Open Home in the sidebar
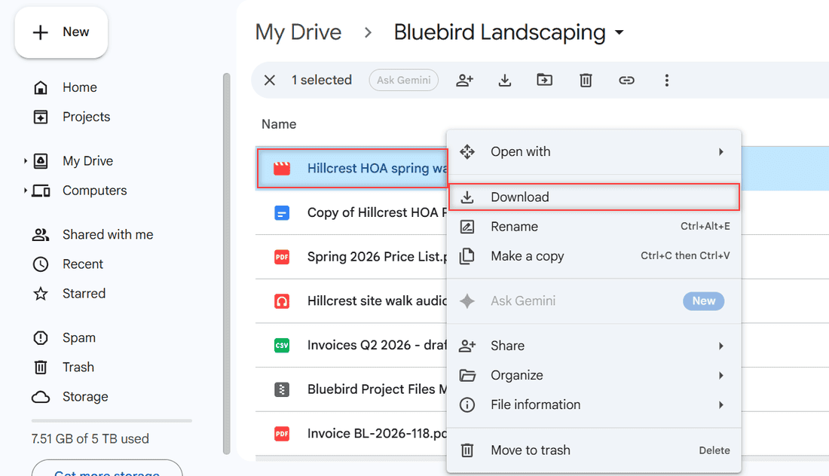This screenshot has height=476, width=829. (79, 87)
